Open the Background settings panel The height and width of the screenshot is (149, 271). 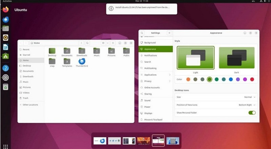pos(155,43)
